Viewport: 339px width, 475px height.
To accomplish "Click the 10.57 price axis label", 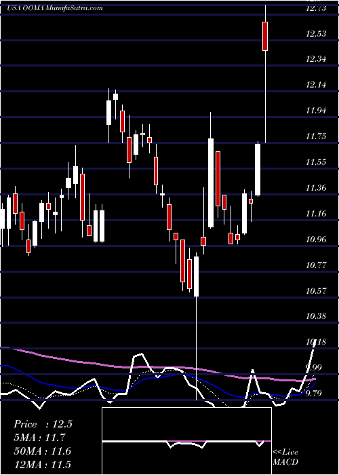I will pyautogui.click(x=316, y=291).
